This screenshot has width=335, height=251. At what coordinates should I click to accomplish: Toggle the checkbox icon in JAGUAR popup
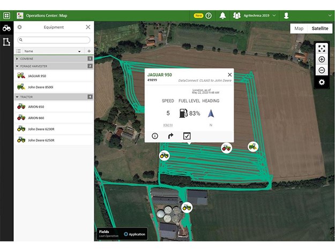pos(187,136)
